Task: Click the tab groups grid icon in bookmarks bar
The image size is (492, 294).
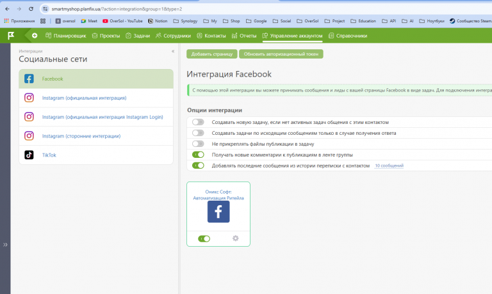Action: tap(43, 21)
